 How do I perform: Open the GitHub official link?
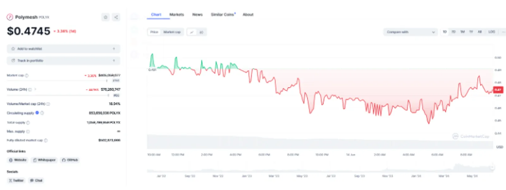[x=70, y=160]
